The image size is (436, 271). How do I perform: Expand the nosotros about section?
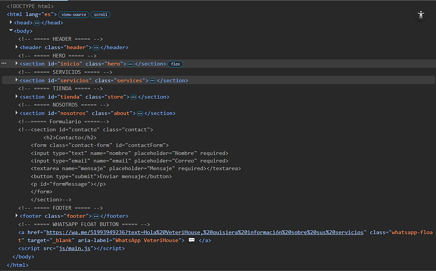tap(16, 113)
